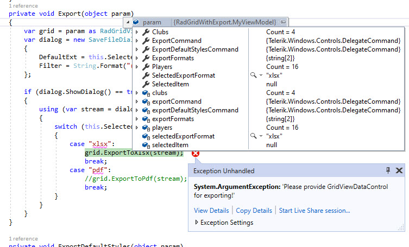Expand the lowercase clubs field node

tap(137, 93)
